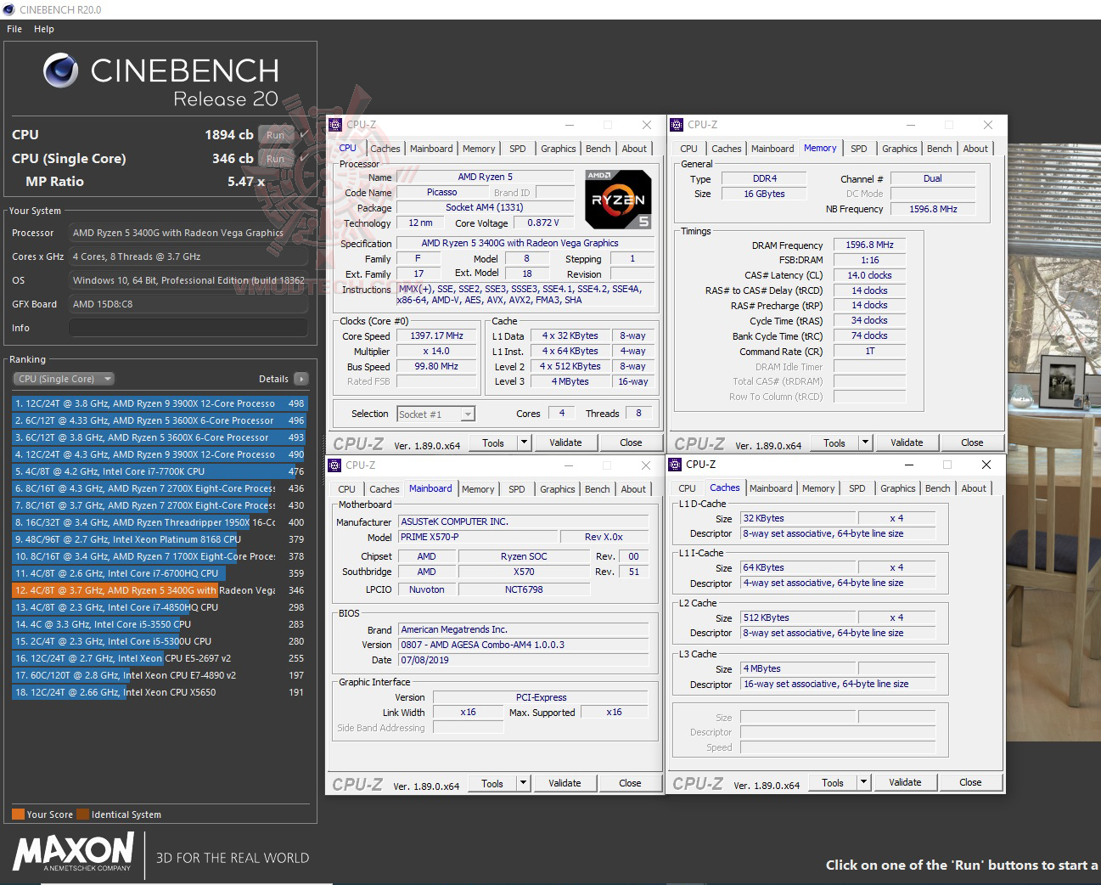Click the Tools button in Memory CPU-Z window

tap(834, 442)
